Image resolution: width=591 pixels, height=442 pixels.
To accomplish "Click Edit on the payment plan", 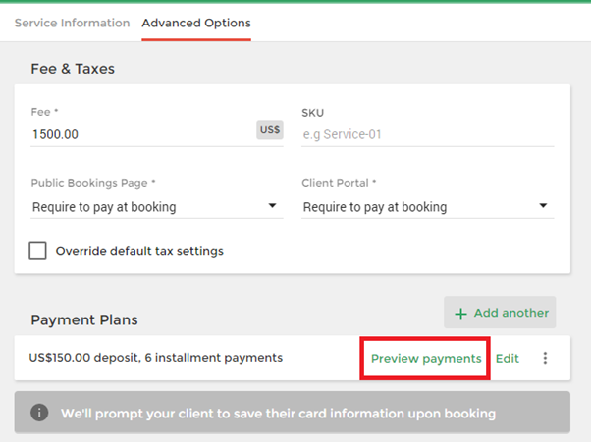I will (x=507, y=358).
